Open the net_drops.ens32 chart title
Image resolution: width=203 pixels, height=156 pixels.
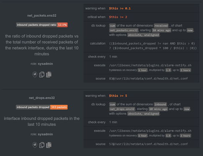42,98
